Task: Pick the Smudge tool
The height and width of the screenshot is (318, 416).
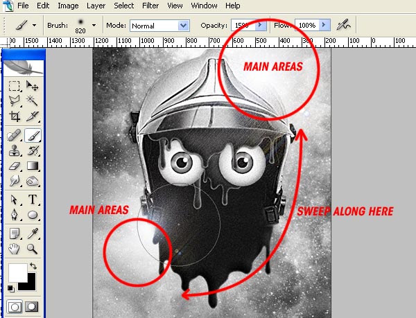Action: [14, 182]
